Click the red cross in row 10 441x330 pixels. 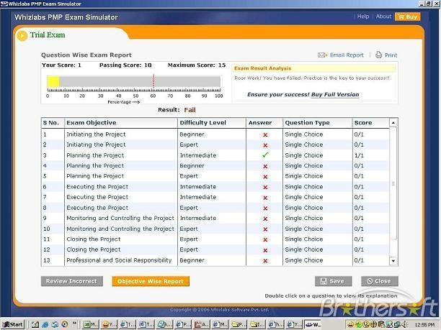pos(265,229)
